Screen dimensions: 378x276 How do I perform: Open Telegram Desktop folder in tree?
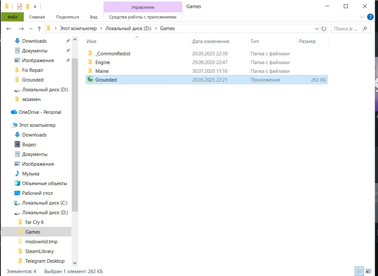45,261
